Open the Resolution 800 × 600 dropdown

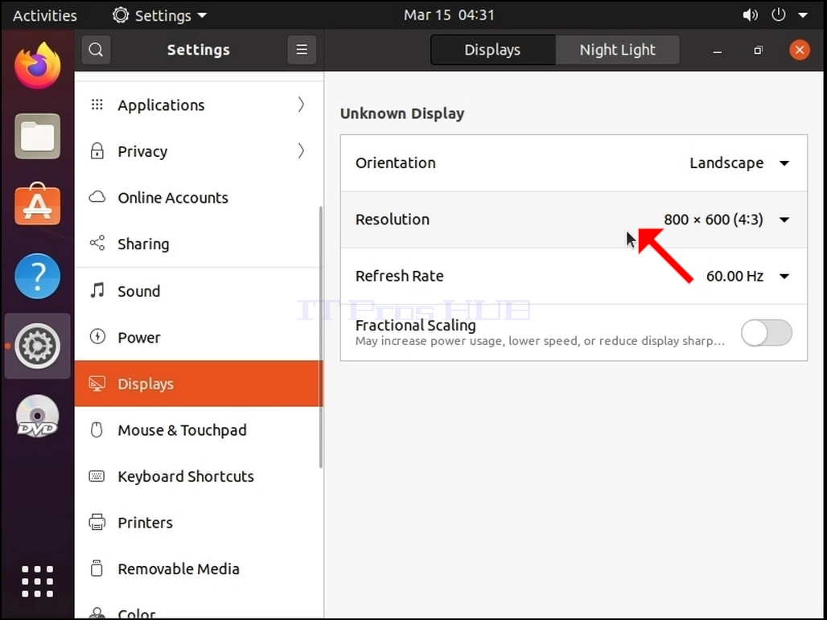click(x=726, y=220)
